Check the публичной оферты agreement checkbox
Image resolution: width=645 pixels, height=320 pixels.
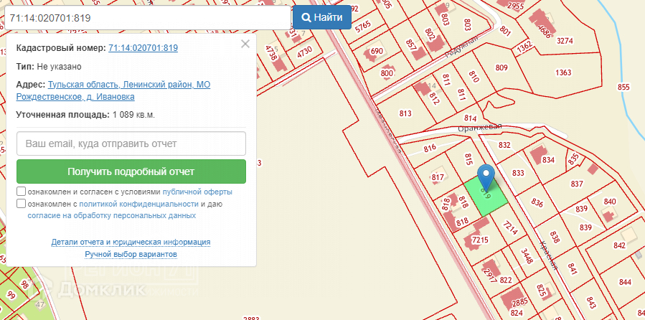coord(22,192)
